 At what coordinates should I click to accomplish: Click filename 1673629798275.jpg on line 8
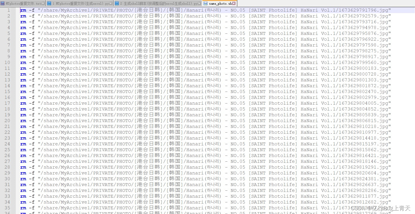pyautogui.click(x=363, y=51)
